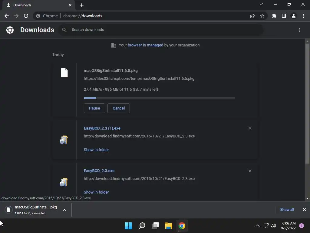The width and height of the screenshot is (310, 233).
Task: Open the Extensions puzzle icon
Action: pyautogui.click(x=274, y=16)
